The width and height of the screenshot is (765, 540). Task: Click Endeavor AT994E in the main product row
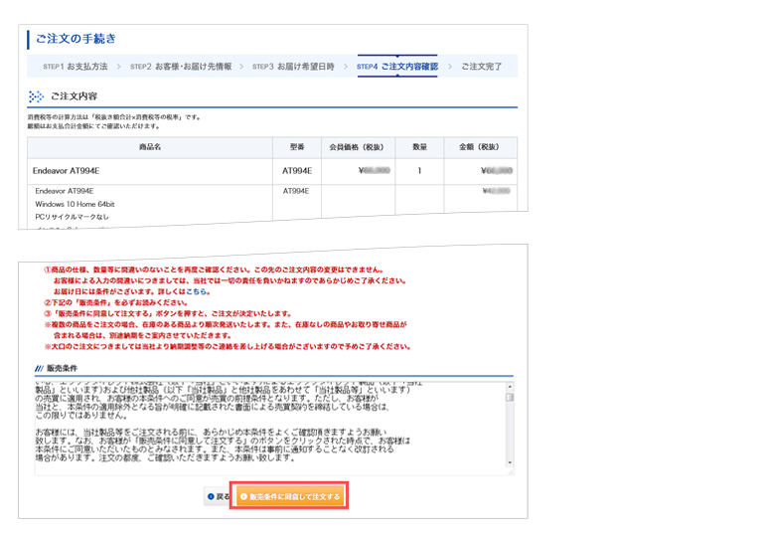[66, 171]
